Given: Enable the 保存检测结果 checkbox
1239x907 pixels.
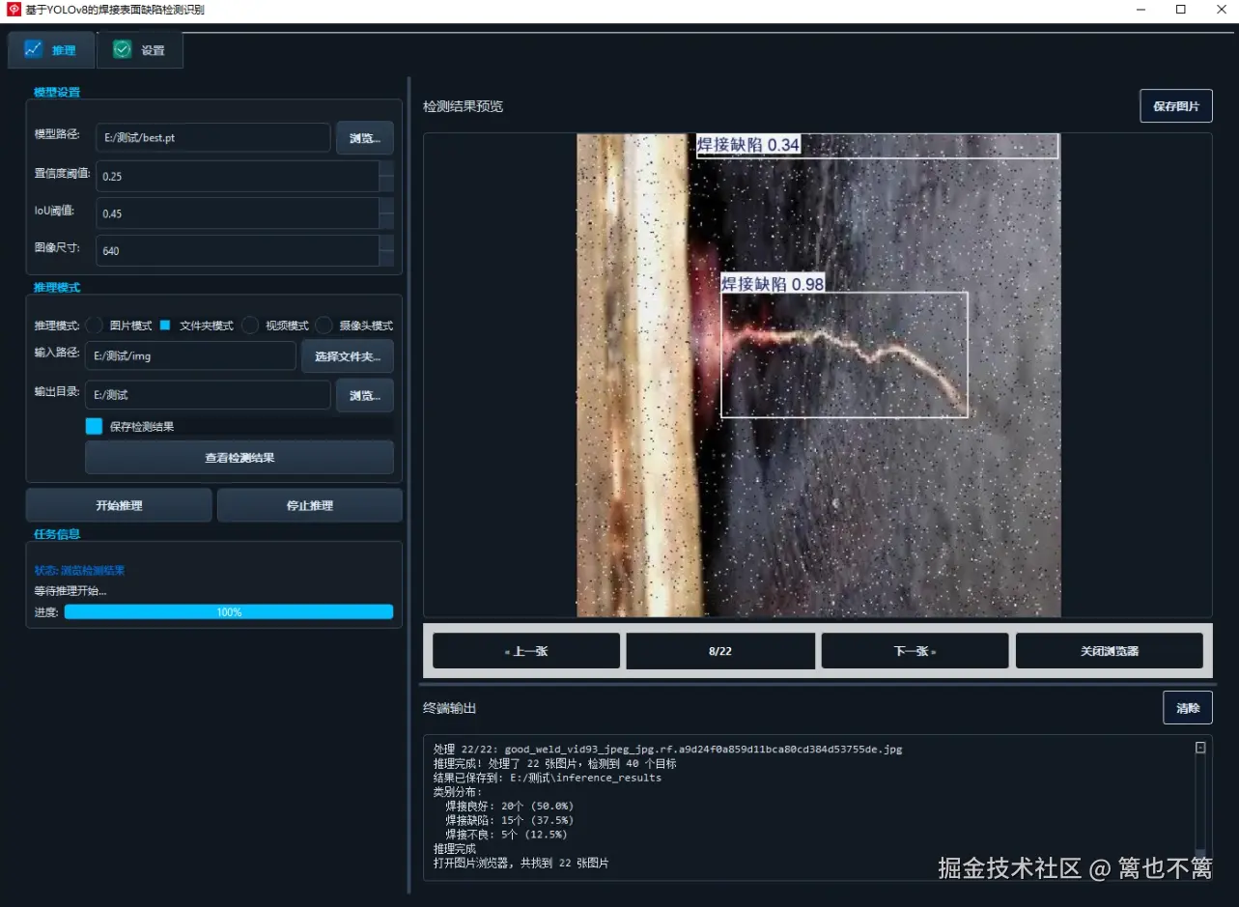Looking at the screenshot, I should pos(93,425).
